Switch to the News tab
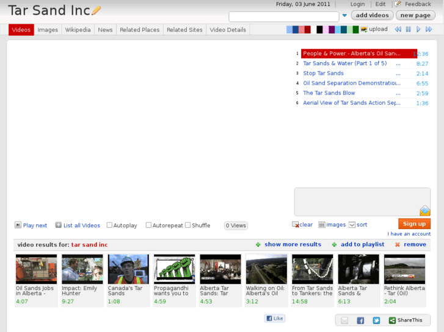 pyautogui.click(x=105, y=30)
